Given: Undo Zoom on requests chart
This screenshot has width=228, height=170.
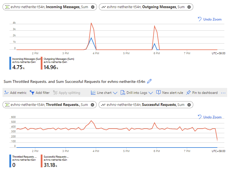Looking at the screenshot, I should pyautogui.click(x=210, y=117).
